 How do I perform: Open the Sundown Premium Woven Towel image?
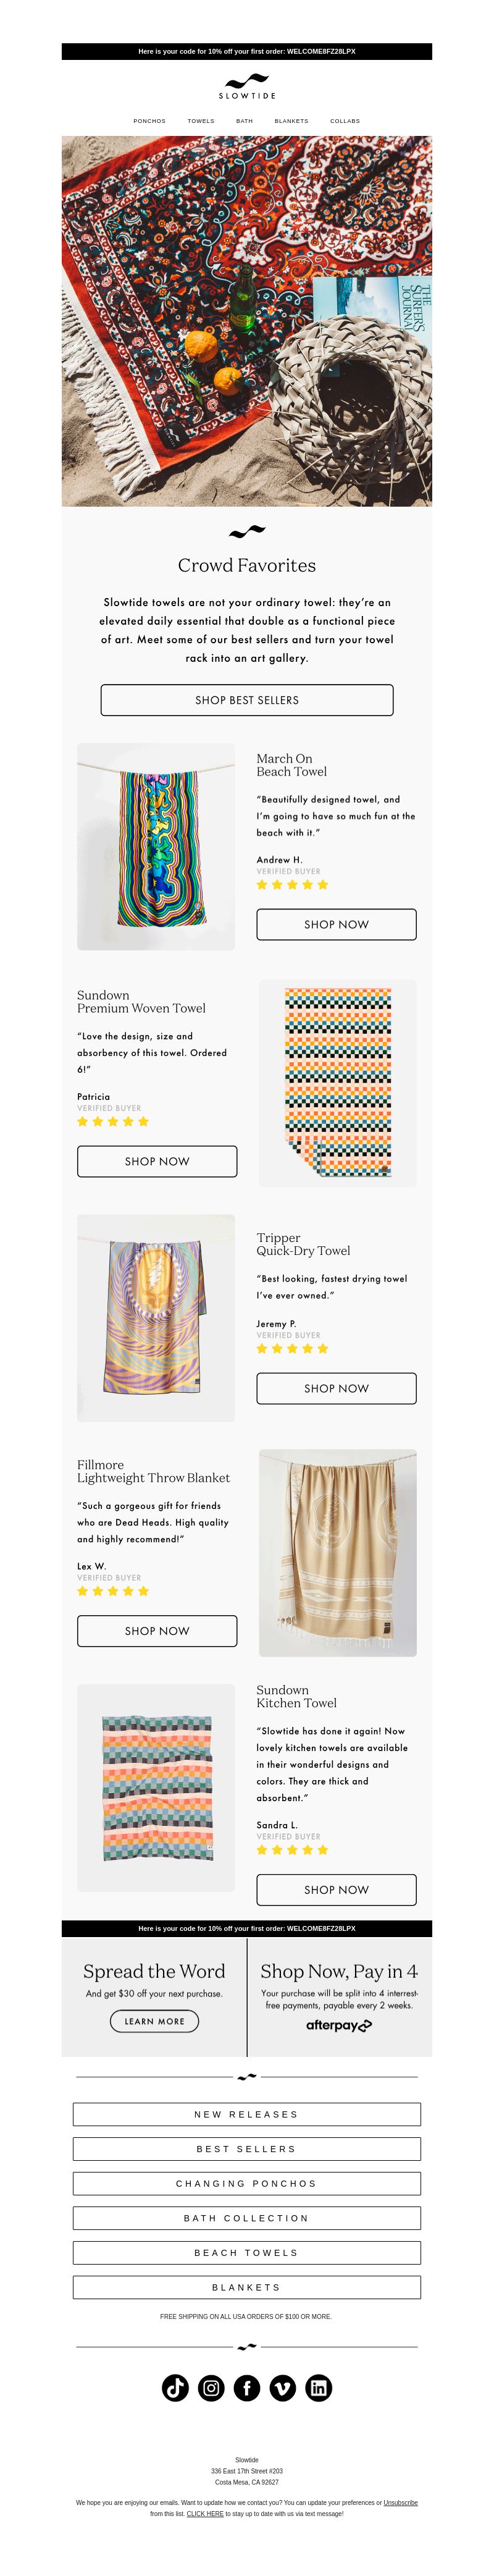(x=337, y=1083)
